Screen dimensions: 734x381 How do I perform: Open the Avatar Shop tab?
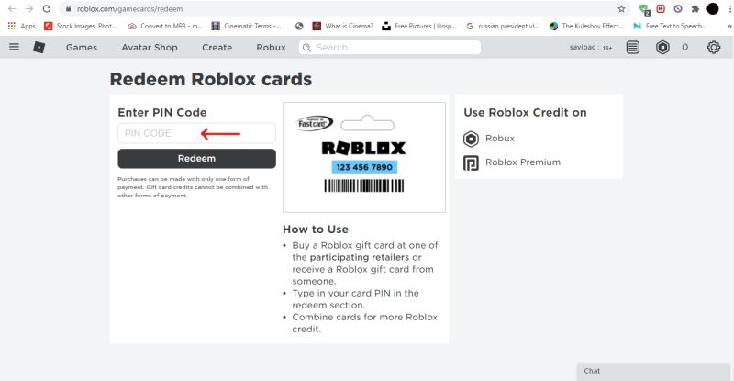point(150,48)
